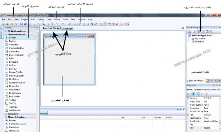
Task: Click the Properties icon in Solution Explorer toolbar
Action: point(189,32)
